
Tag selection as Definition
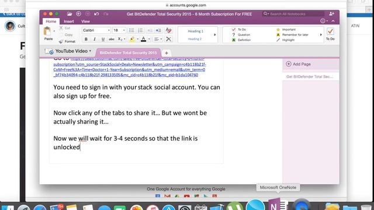[x=241, y=40]
